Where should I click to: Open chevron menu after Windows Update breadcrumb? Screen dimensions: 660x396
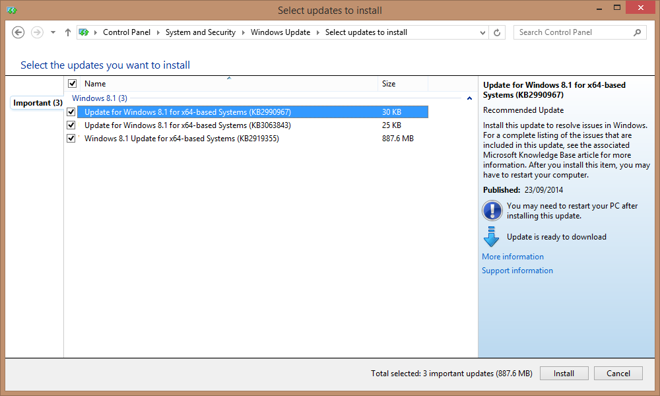click(x=318, y=32)
